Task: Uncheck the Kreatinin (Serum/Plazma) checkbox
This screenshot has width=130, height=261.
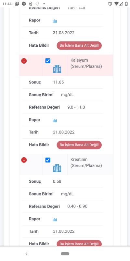Action: coord(48,160)
